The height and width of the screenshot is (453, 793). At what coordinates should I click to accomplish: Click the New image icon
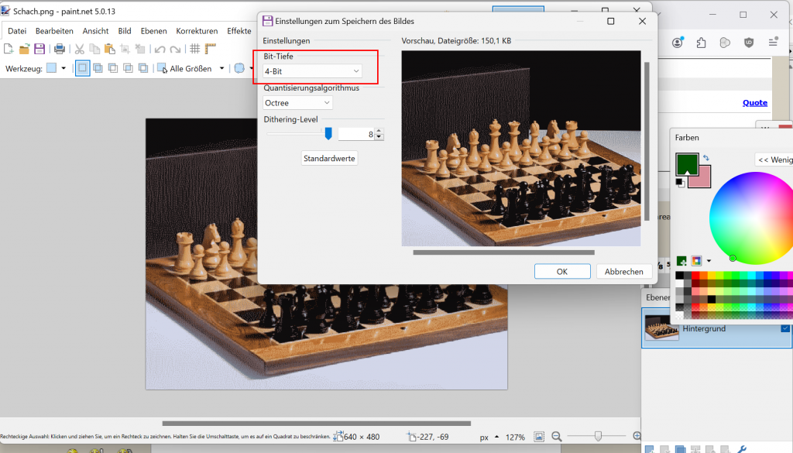coord(9,49)
